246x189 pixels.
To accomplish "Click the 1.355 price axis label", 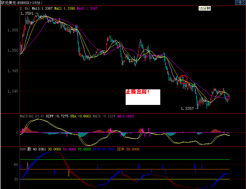I will (13, 30).
